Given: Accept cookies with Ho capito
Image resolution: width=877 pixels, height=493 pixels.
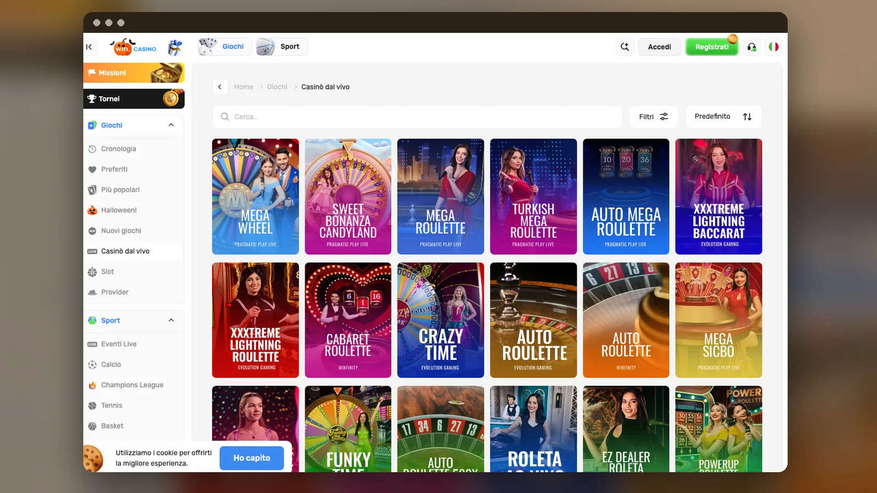Looking at the screenshot, I should click(x=252, y=458).
